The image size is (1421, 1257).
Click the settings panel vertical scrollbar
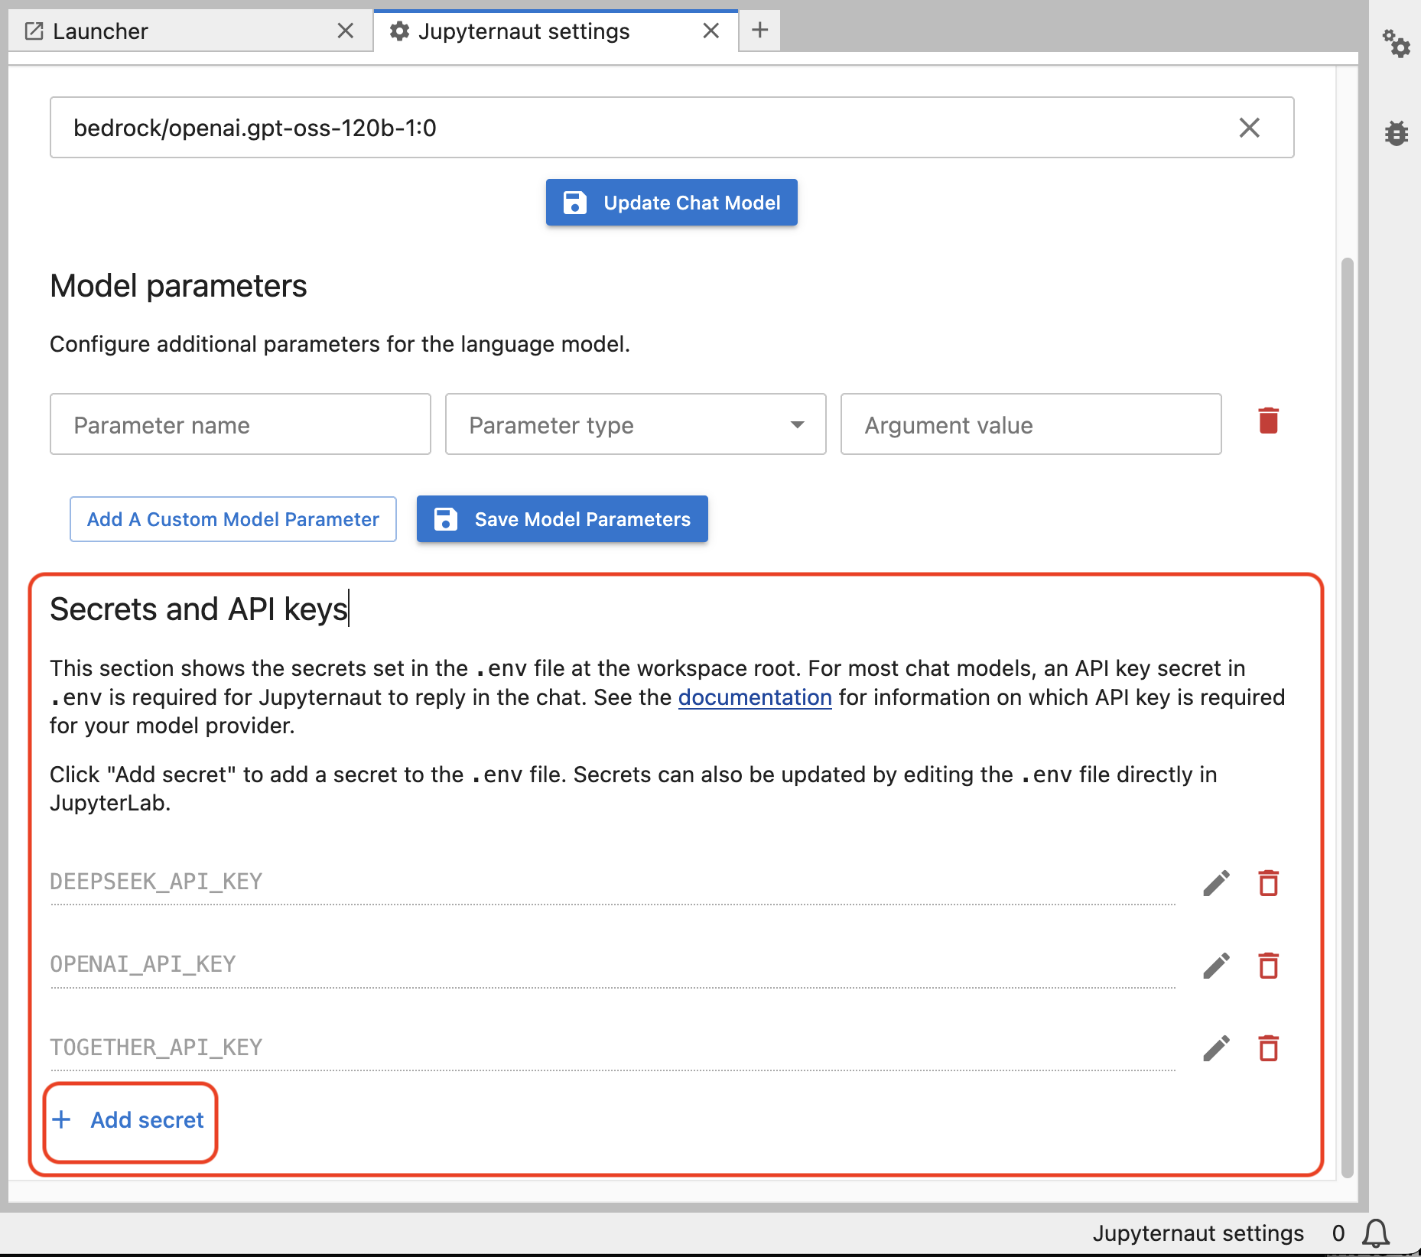pyautogui.click(x=1347, y=717)
